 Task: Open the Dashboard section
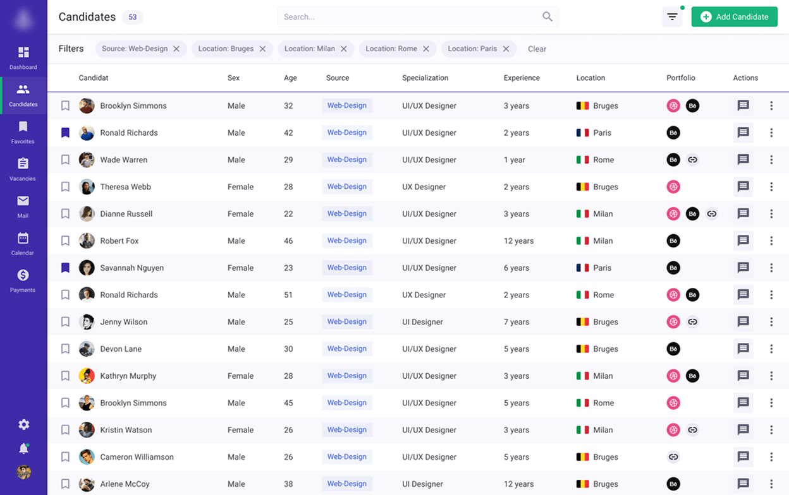[x=23, y=55]
